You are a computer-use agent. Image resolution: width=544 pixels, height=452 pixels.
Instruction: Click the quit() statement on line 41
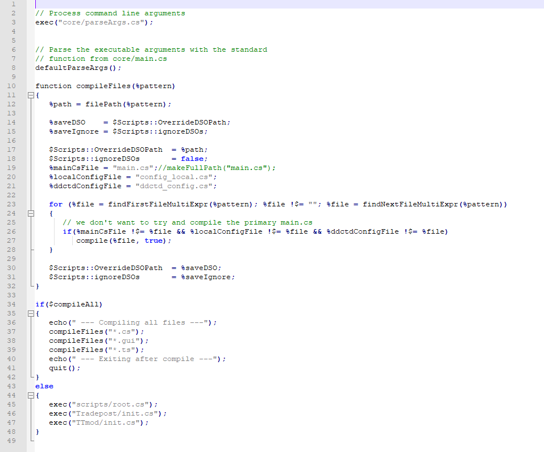(64, 368)
